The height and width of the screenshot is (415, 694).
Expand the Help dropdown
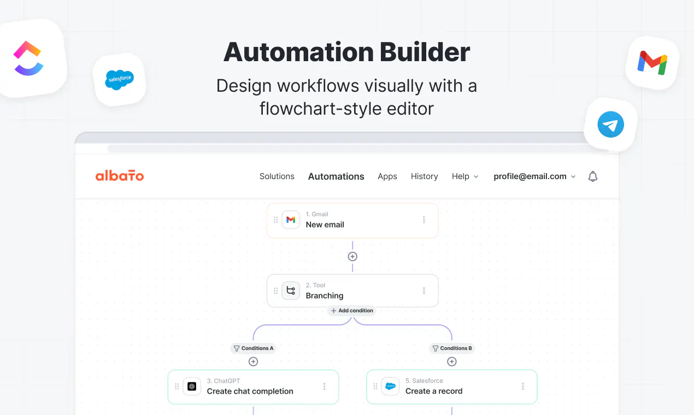coord(465,176)
